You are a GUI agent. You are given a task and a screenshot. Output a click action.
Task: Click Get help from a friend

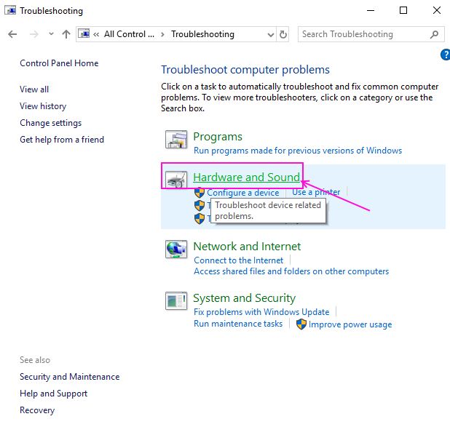(62, 140)
